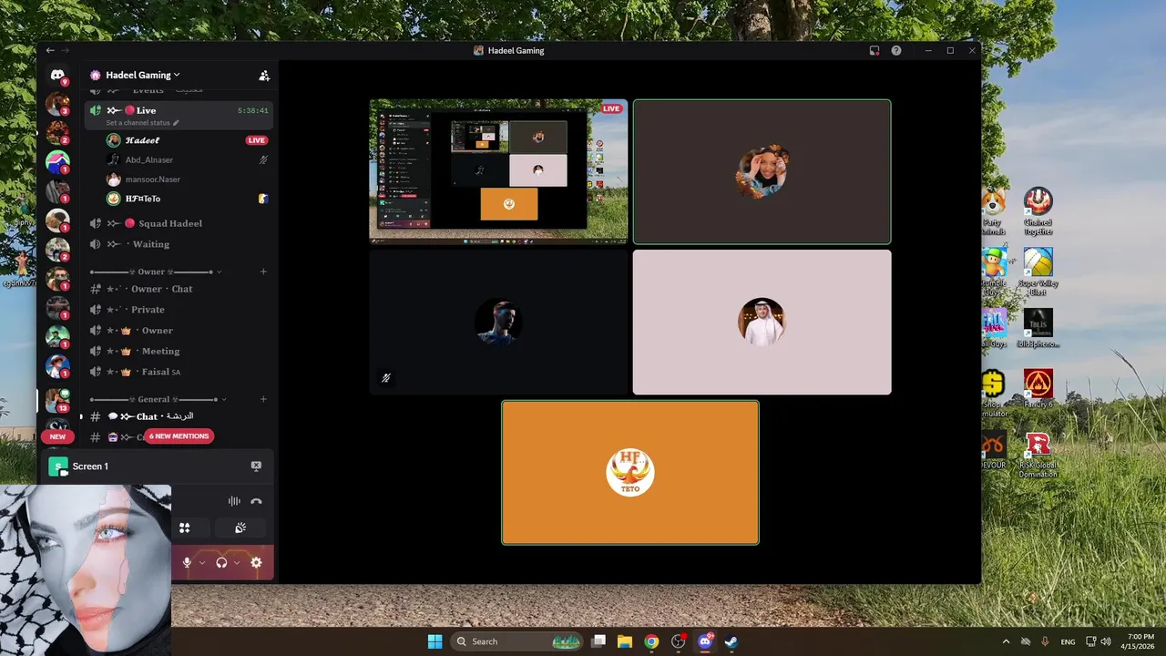Viewport: 1166px width, 656px height.
Task: Click the taskbar microphone tray indicator
Action: click(x=1045, y=641)
